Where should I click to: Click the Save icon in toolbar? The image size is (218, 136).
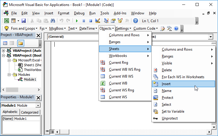[x=24, y=21]
